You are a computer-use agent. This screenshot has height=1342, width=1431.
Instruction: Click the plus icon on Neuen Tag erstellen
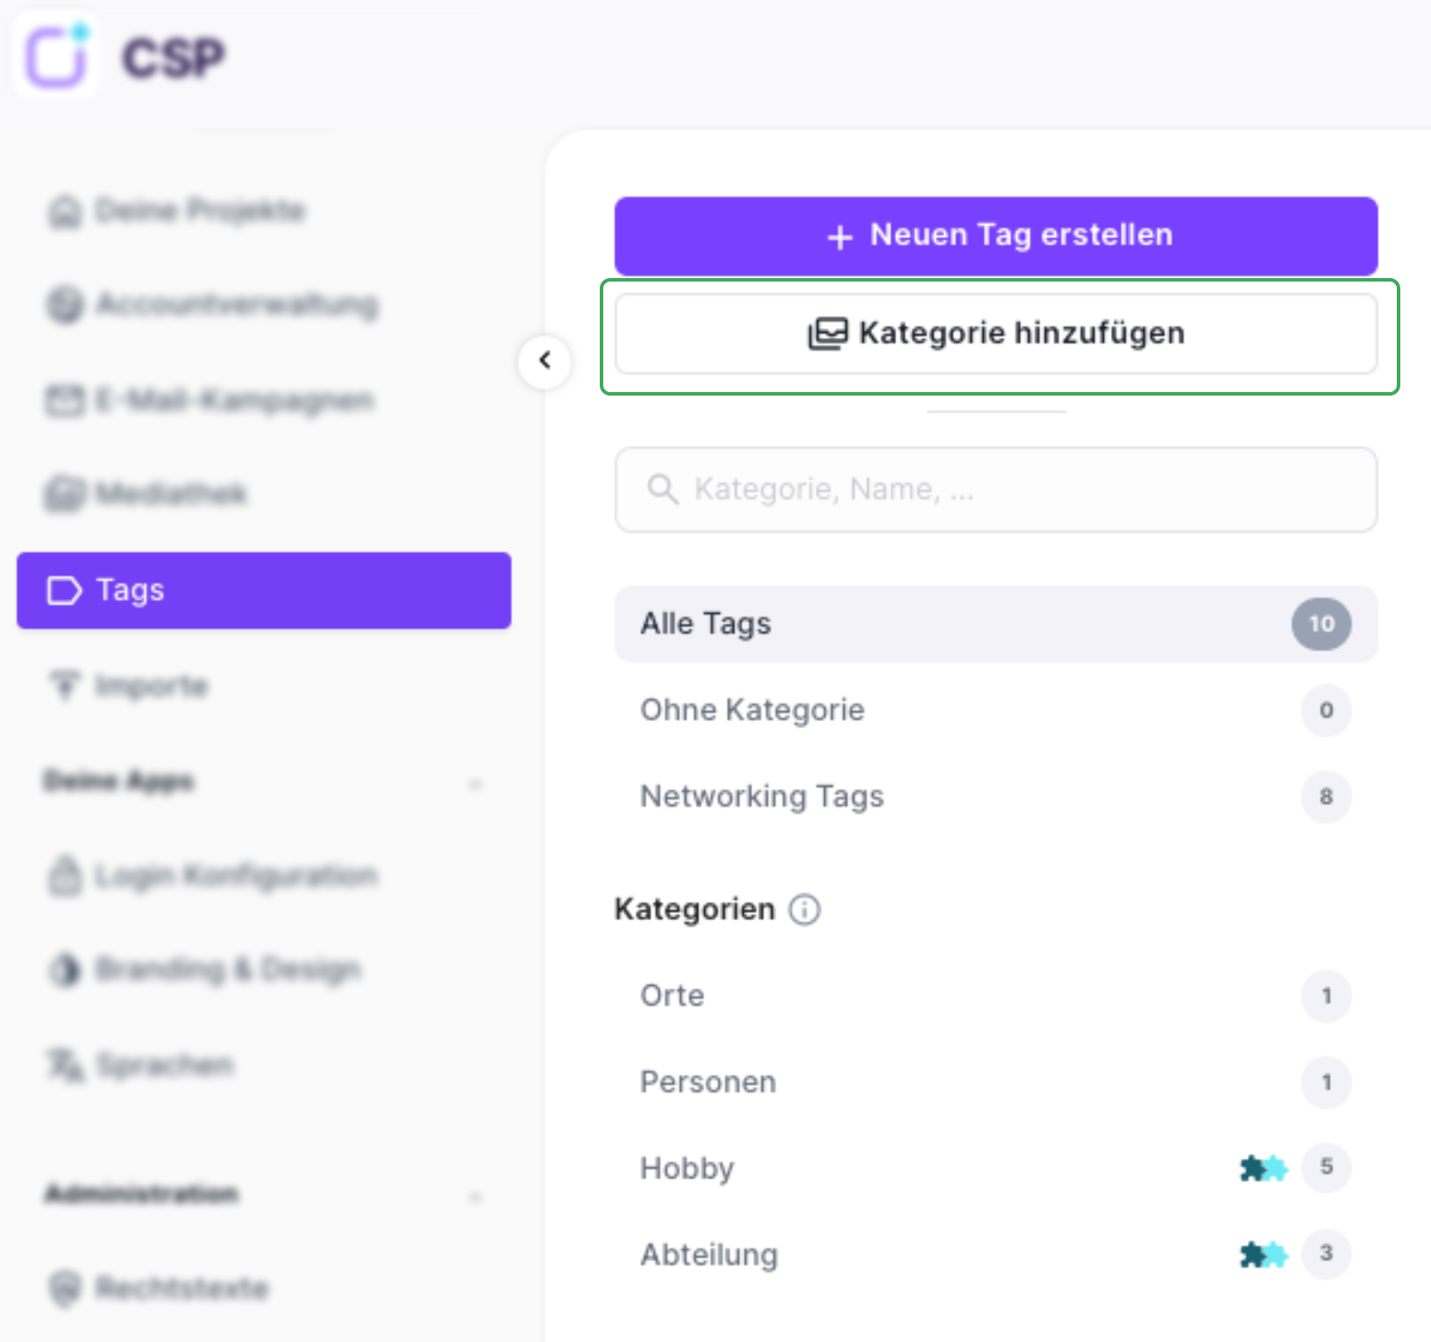pos(840,237)
